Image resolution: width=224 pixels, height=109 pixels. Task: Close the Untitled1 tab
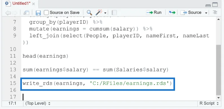pos(33,4)
